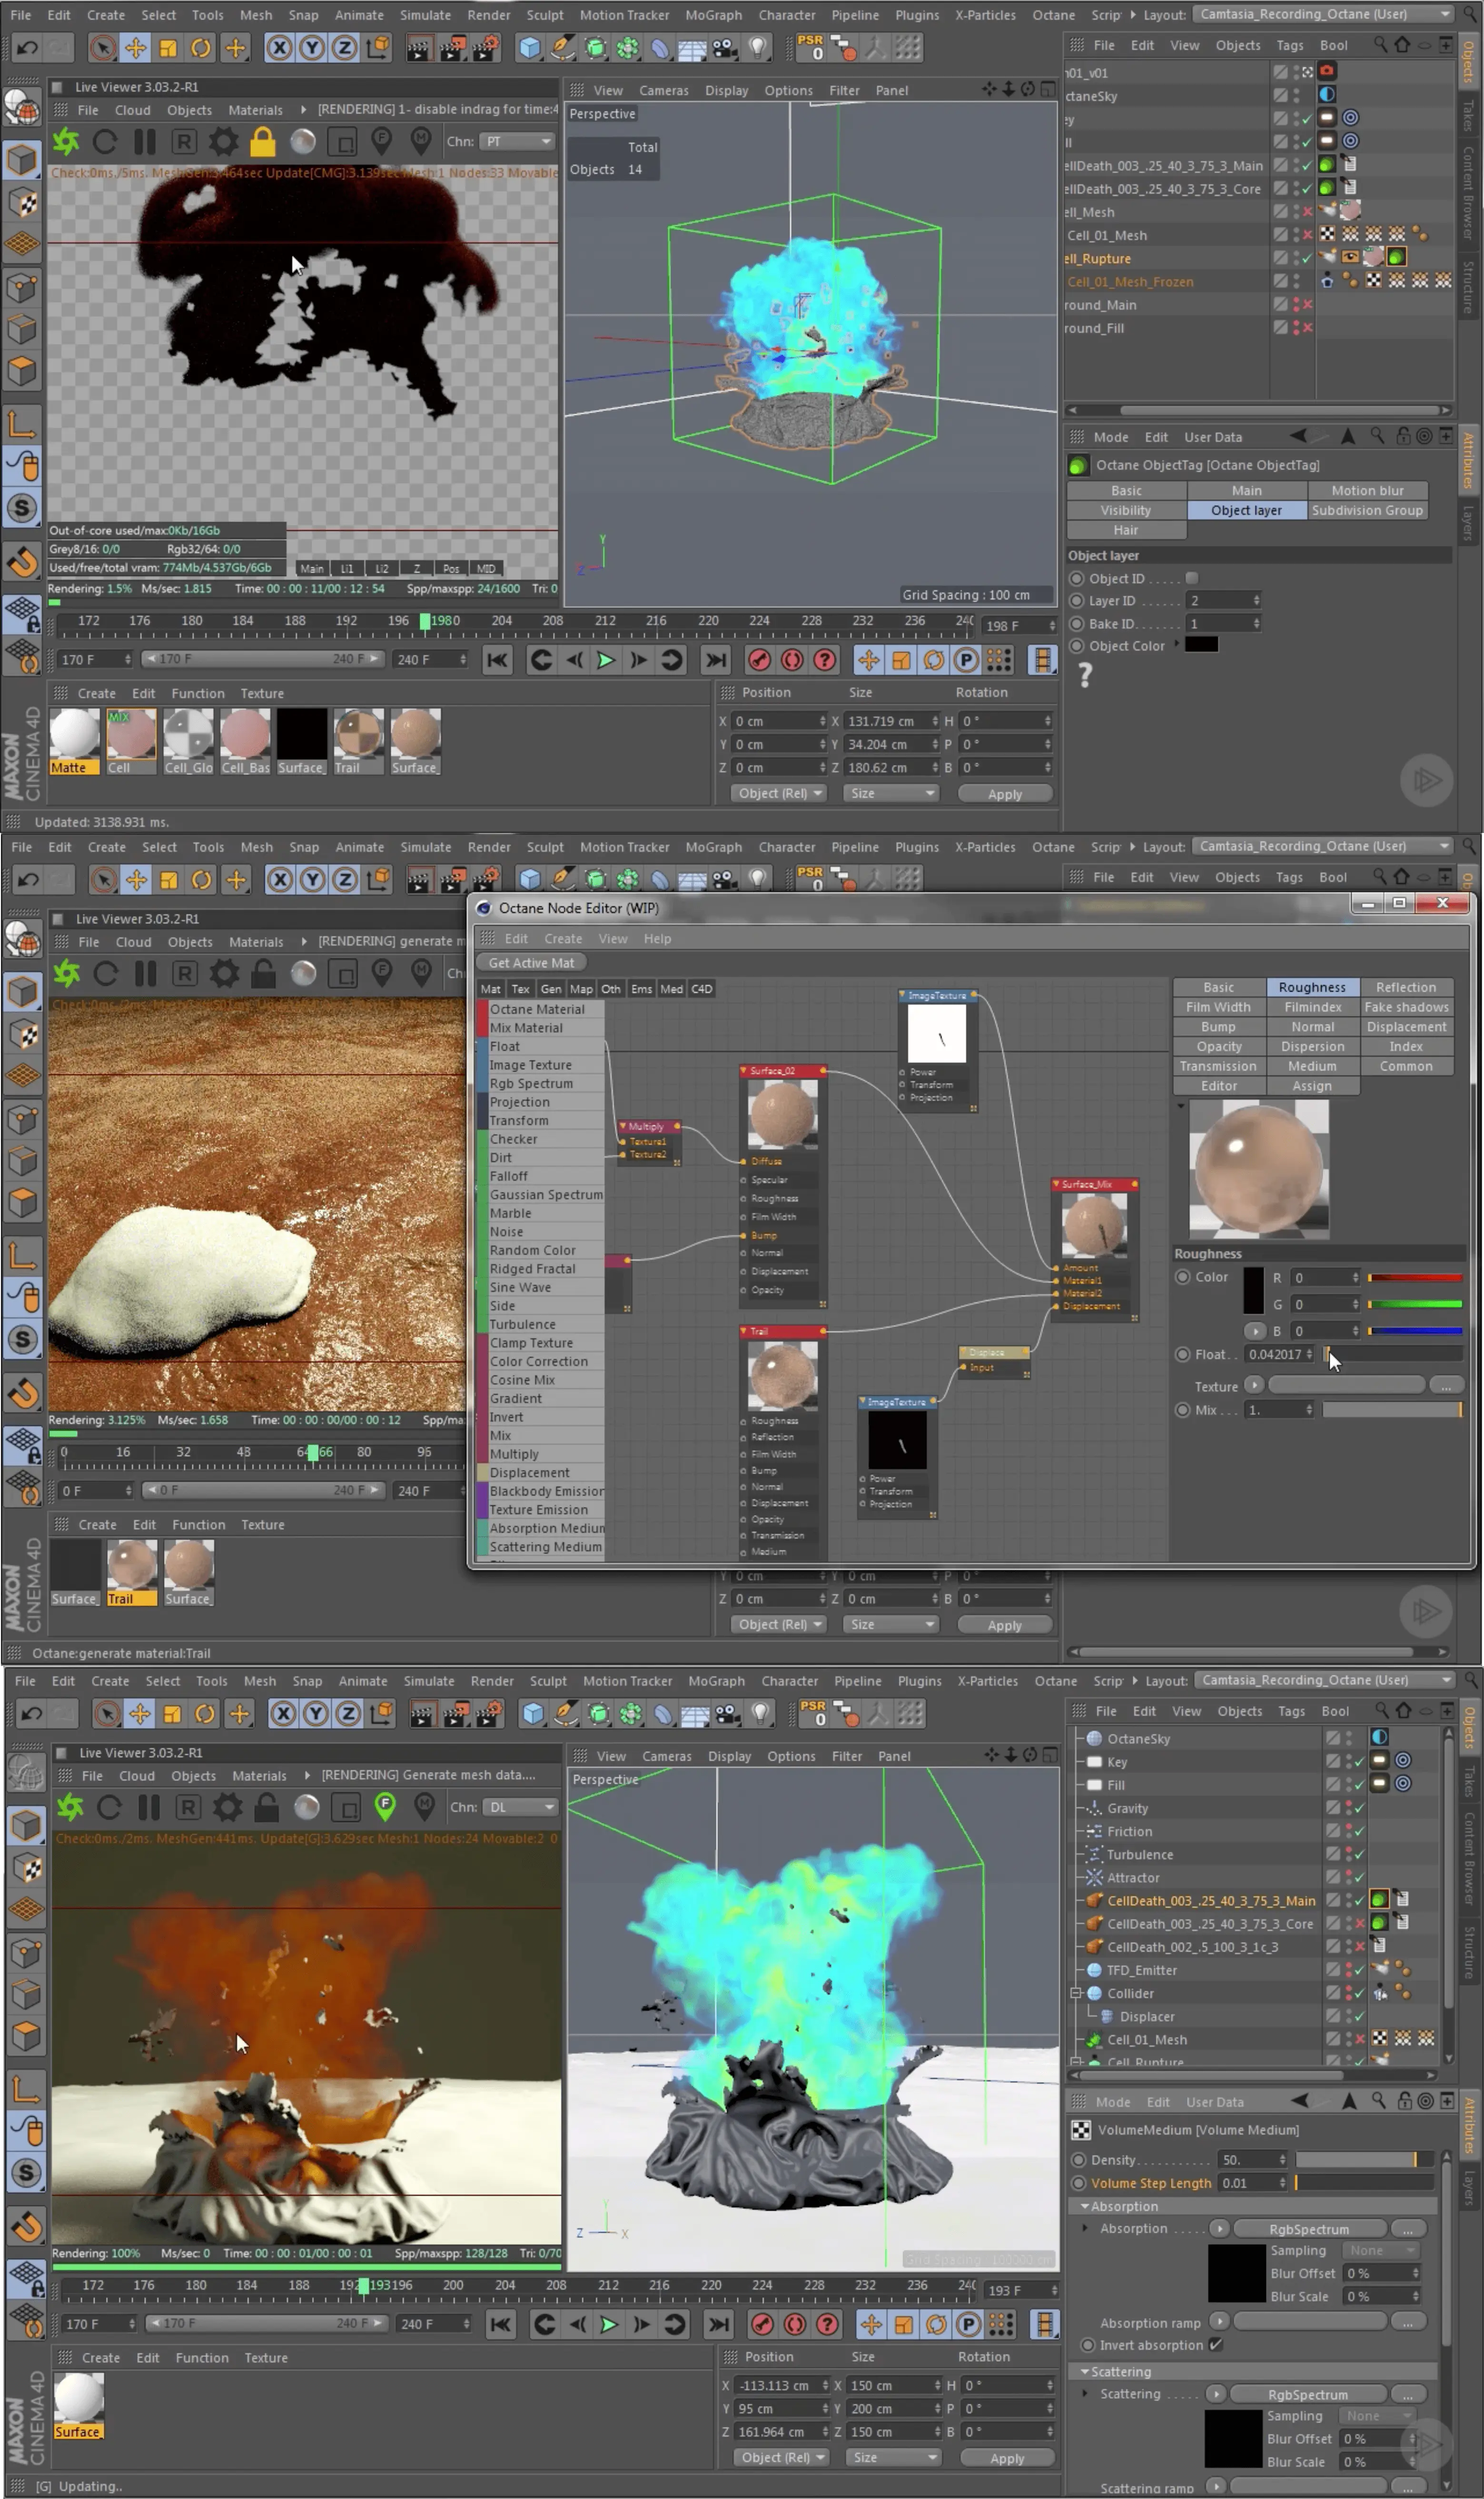Click the Attractor object icon in the object tree
The image size is (1484, 2499).
click(x=1094, y=1877)
